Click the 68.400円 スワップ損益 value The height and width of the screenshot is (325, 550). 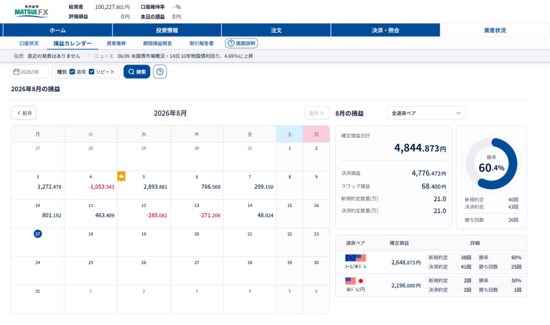433,186
